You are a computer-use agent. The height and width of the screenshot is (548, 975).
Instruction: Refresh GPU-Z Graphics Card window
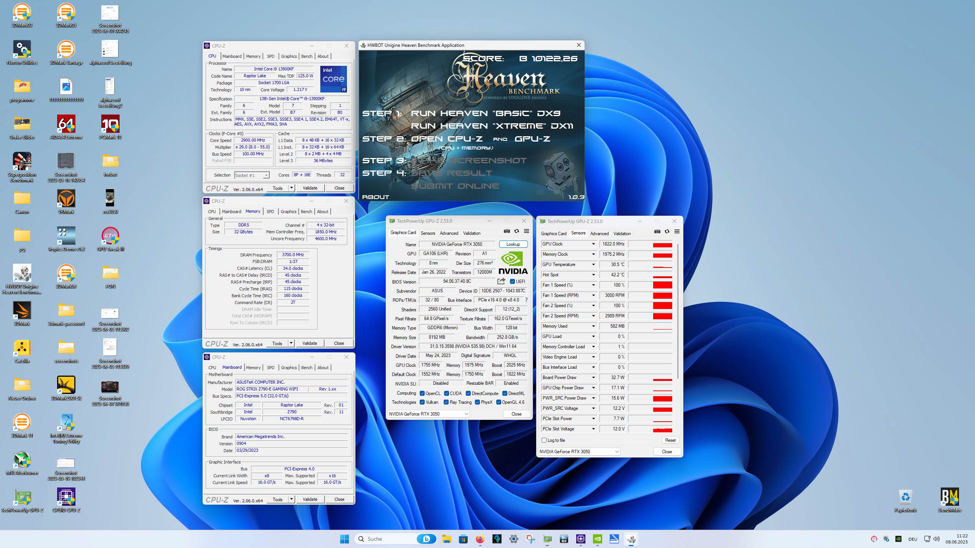coord(516,231)
